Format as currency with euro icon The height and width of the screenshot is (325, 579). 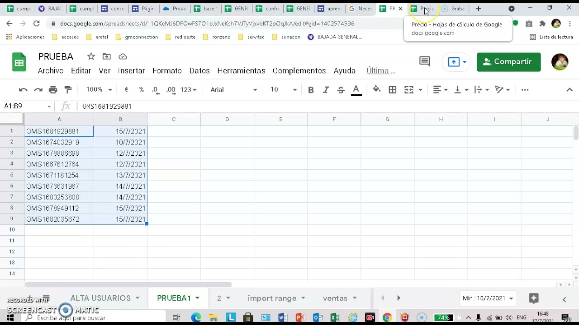(x=126, y=90)
